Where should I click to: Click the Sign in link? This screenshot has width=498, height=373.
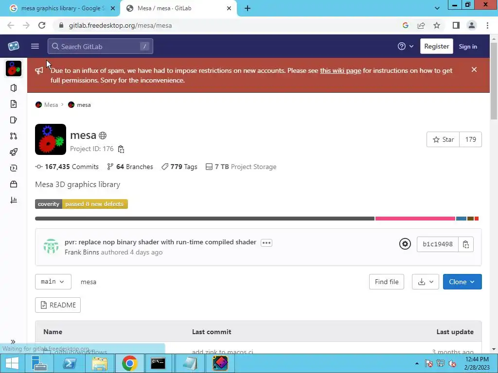[x=468, y=46]
